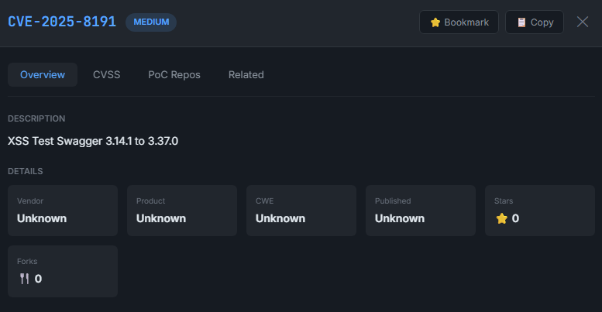Image resolution: width=602 pixels, height=312 pixels.
Task: Click the clipboard icon in Copy button
Action: pyautogui.click(x=521, y=22)
